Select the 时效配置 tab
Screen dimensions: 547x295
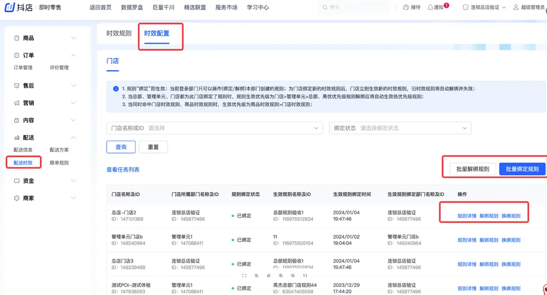tap(157, 33)
